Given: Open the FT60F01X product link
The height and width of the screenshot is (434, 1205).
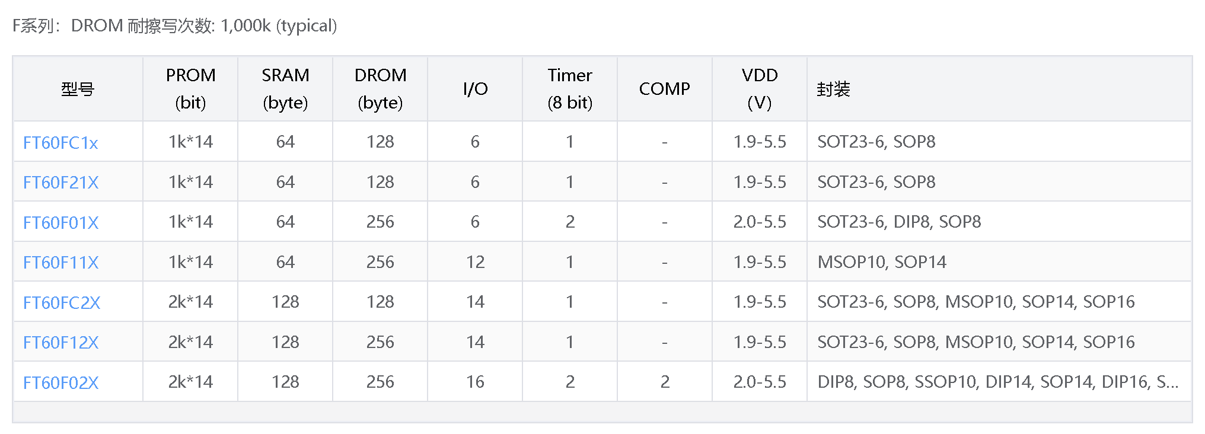Looking at the screenshot, I should [x=60, y=222].
